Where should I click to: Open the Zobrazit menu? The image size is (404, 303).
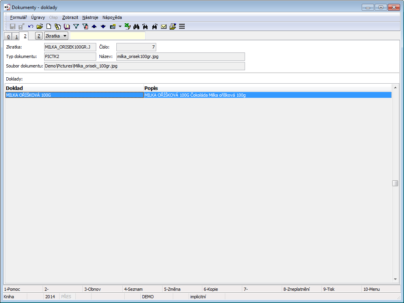coord(70,17)
